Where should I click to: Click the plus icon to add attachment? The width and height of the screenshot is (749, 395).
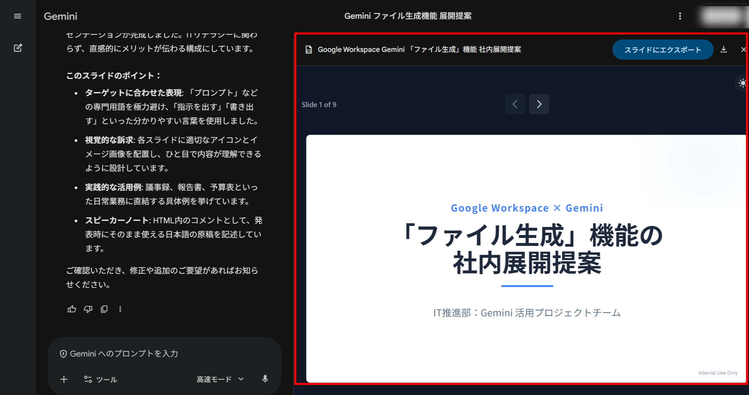(64, 379)
